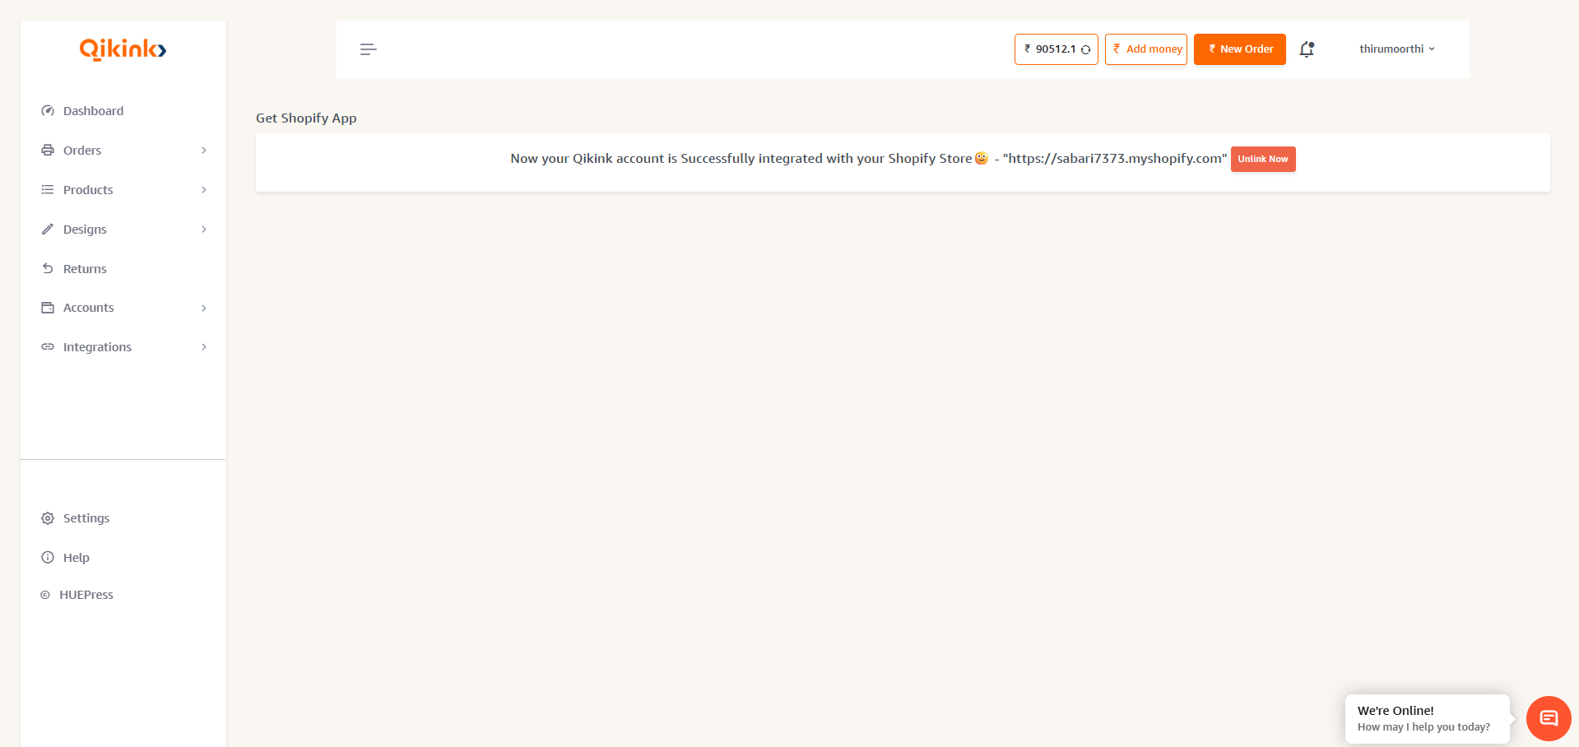Click the Returns arrow icon
The height and width of the screenshot is (747, 1579).
click(48, 269)
